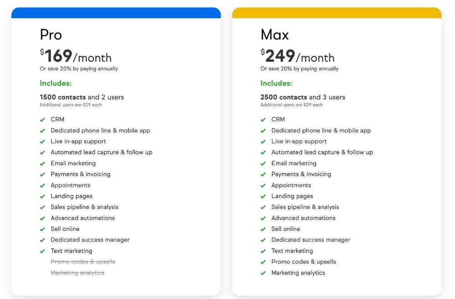This screenshot has width=455, height=299.
Task: Click Pro plan's Text marketing checkmark icon
Action: (x=42, y=251)
